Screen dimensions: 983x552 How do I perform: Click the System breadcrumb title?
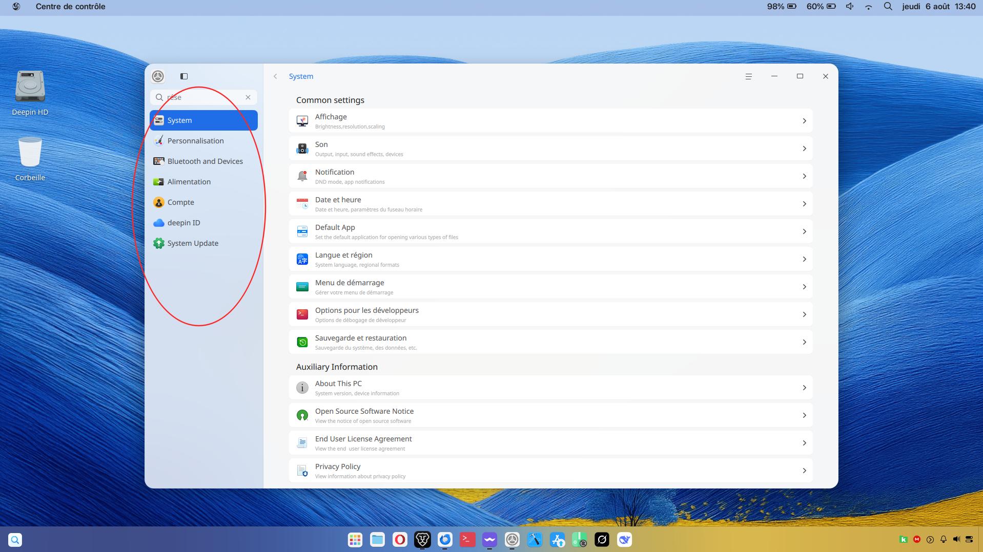[x=301, y=76]
